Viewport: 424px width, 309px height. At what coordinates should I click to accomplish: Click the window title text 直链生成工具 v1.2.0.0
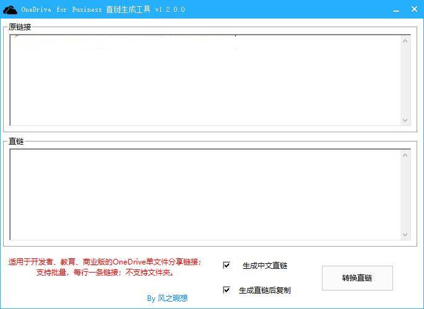(x=145, y=9)
